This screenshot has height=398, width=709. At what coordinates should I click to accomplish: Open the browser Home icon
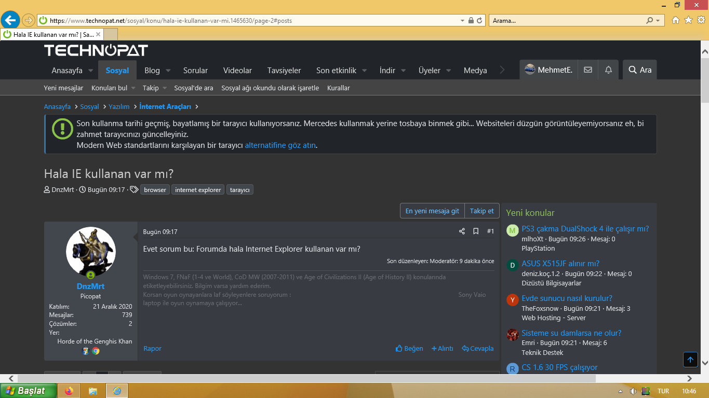676,20
